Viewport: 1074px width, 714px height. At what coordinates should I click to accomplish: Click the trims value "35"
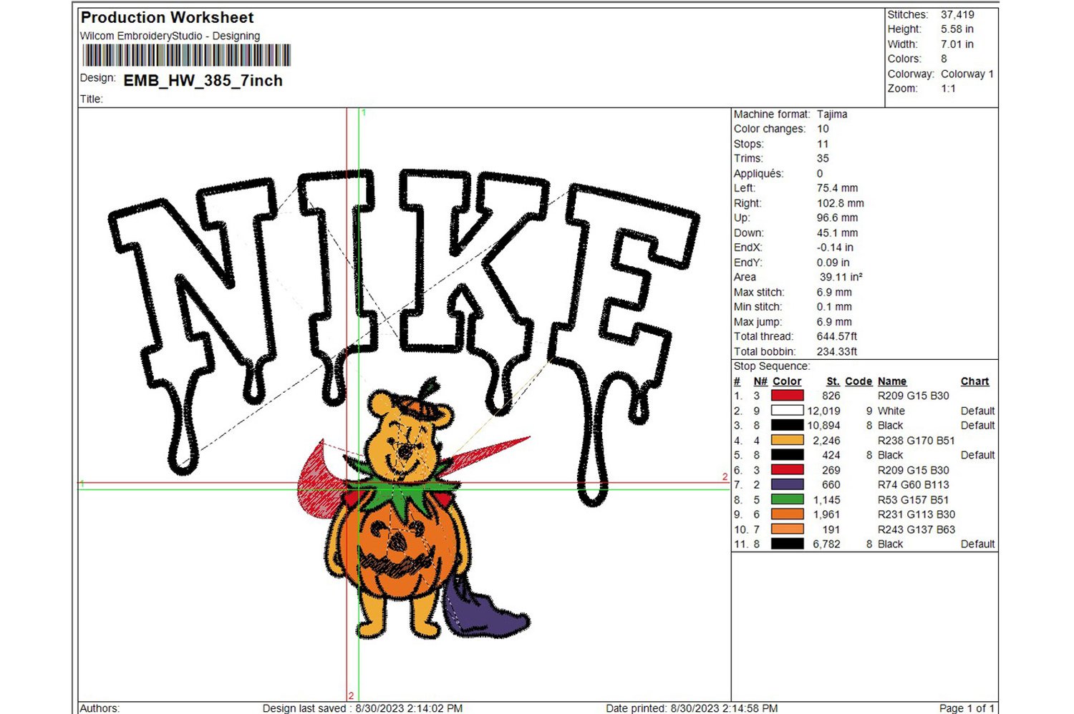coord(823,159)
